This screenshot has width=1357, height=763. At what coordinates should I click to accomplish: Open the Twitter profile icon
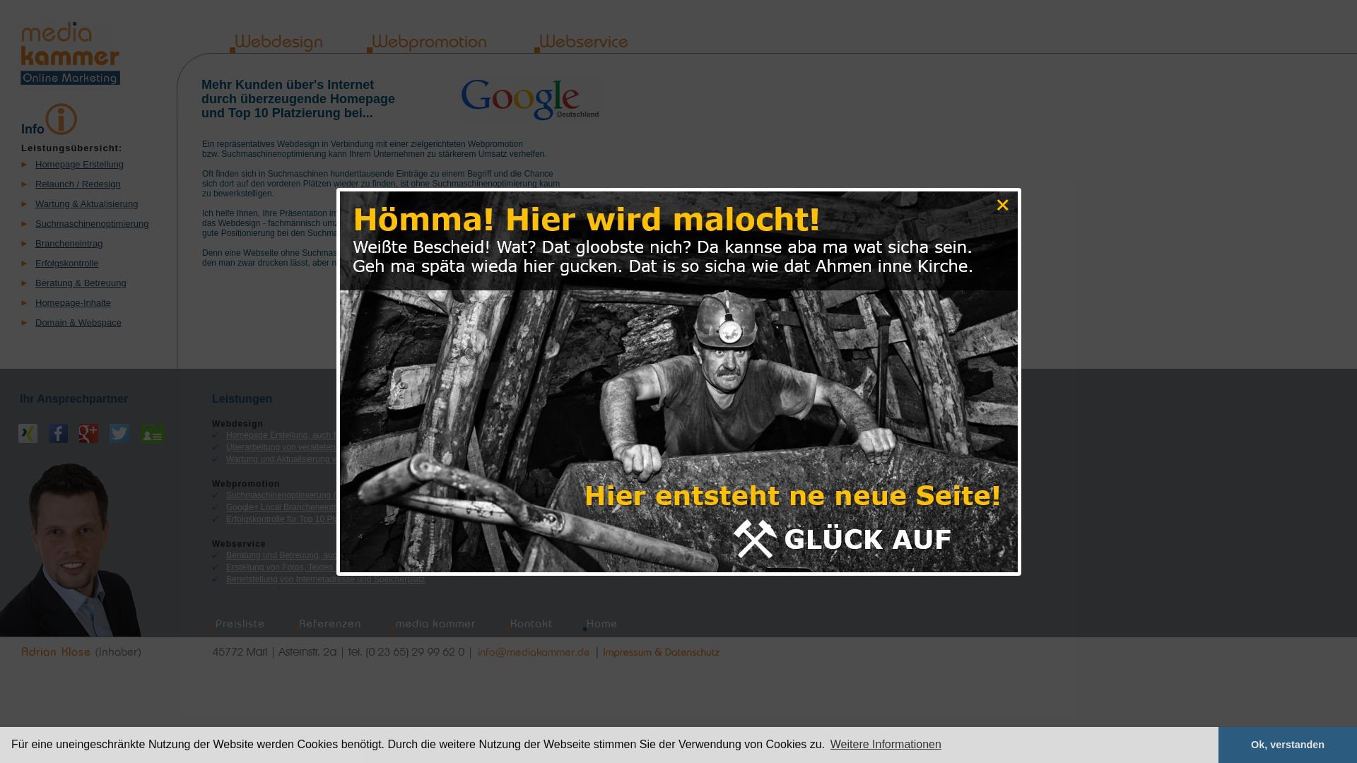click(x=119, y=433)
